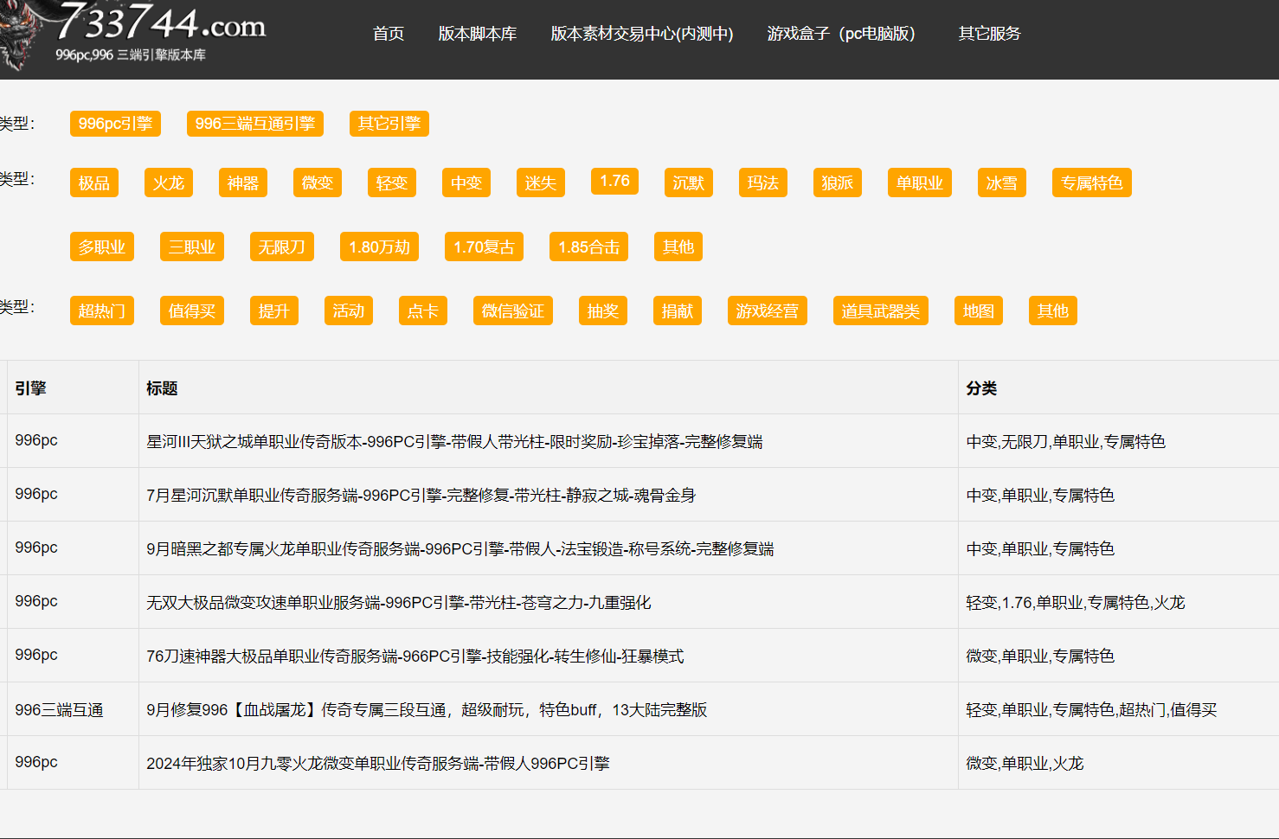Select 其他 in the script tags row

tap(1053, 311)
